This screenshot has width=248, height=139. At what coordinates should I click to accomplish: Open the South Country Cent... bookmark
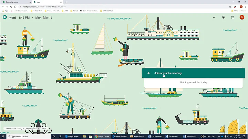pos(19,11)
